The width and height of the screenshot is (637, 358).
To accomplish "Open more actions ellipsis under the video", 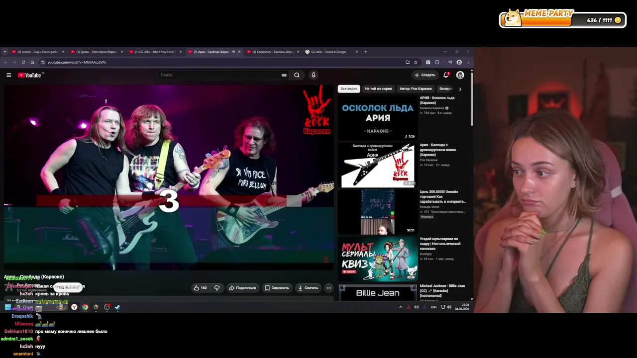I will point(328,288).
